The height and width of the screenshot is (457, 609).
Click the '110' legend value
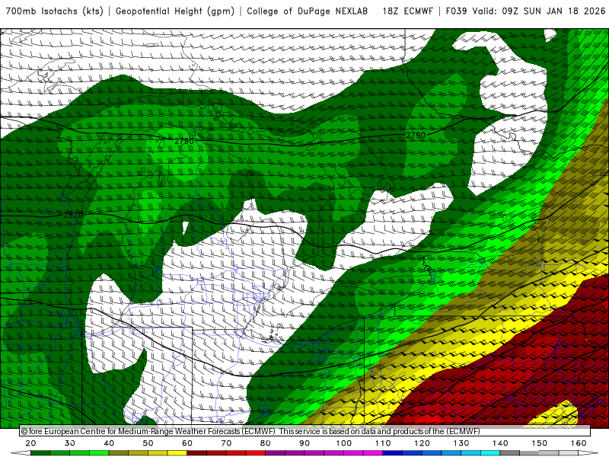click(383, 443)
